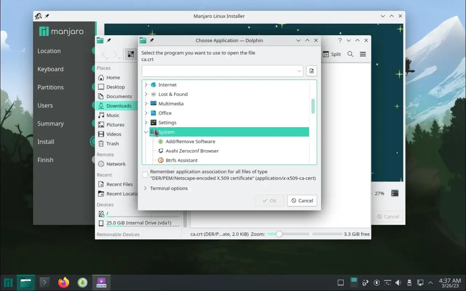Click free space bar showing 3.3 GiB free
Screen dimensions: 466x291
point(327,234)
